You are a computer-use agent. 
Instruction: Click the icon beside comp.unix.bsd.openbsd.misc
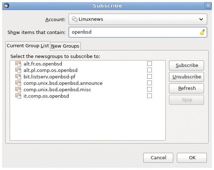pos(18,89)
